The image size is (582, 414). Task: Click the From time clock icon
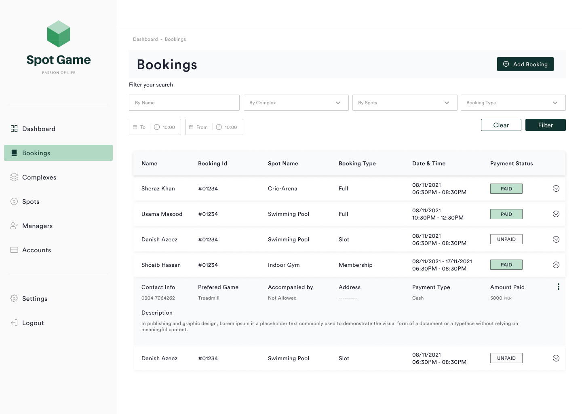click(x=219, y=127)
